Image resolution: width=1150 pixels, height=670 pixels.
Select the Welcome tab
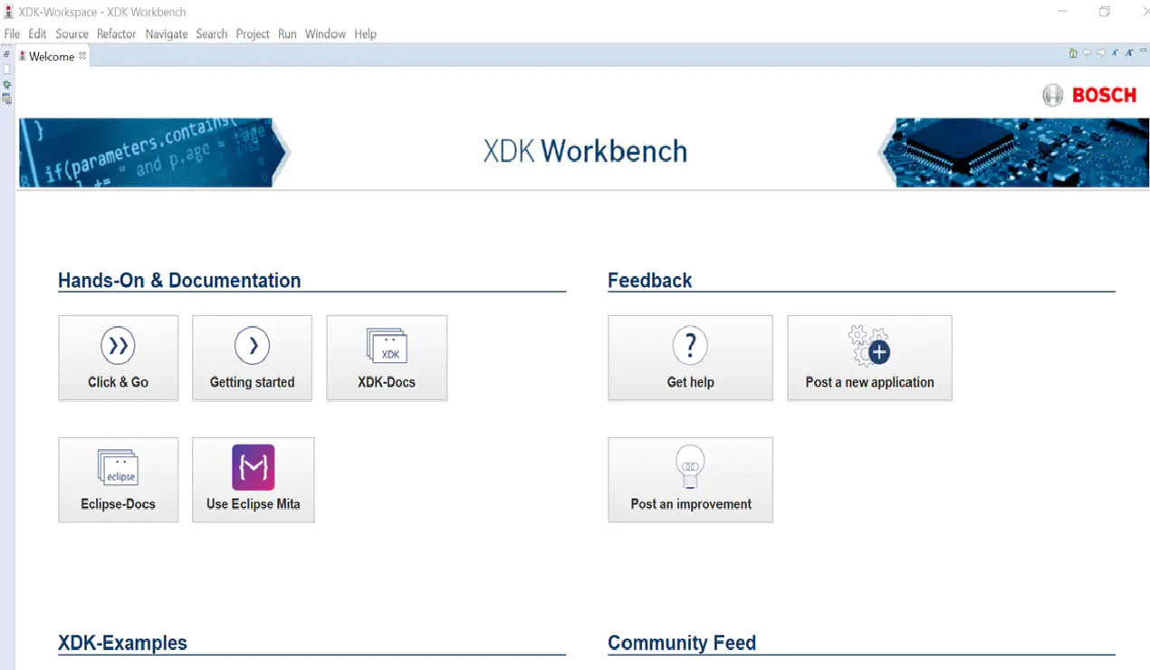[x=52, y=56]
